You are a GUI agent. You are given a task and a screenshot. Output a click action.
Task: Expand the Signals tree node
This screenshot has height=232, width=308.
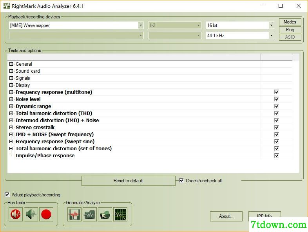tap(11, 78)
